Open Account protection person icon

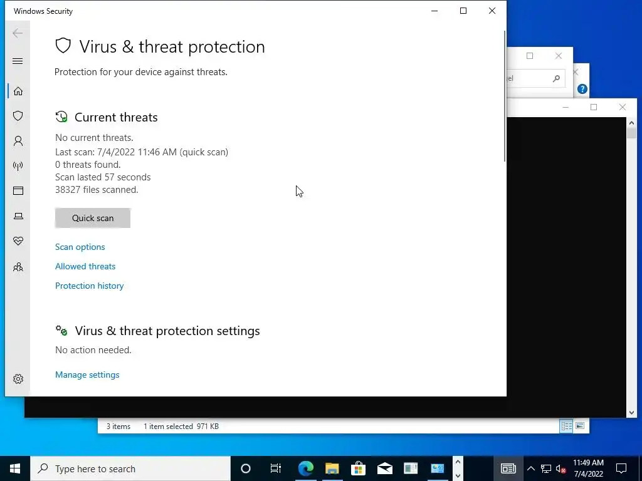(x=18, y=141)
